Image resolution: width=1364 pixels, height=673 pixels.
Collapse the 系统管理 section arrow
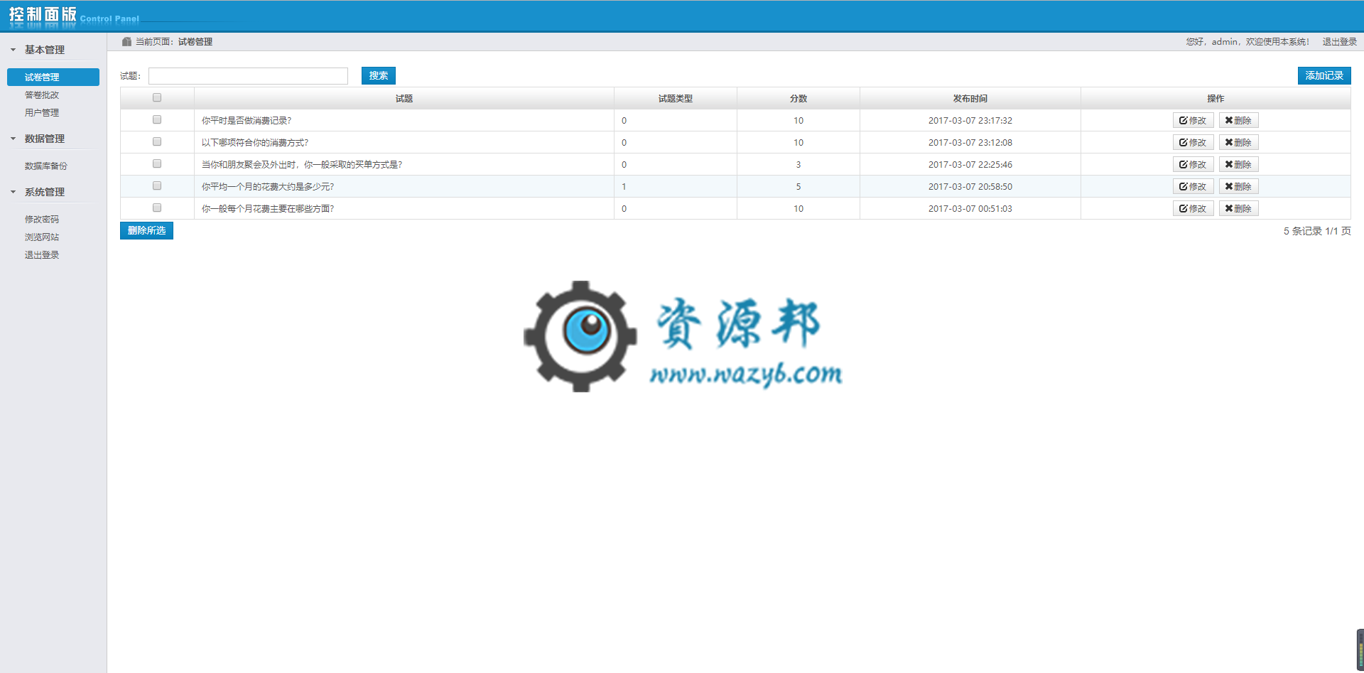13,192
